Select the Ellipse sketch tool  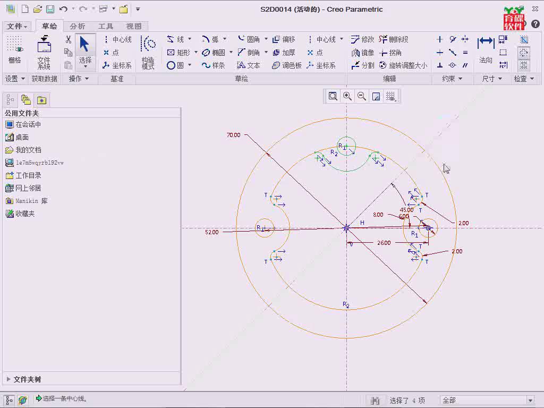214,53
